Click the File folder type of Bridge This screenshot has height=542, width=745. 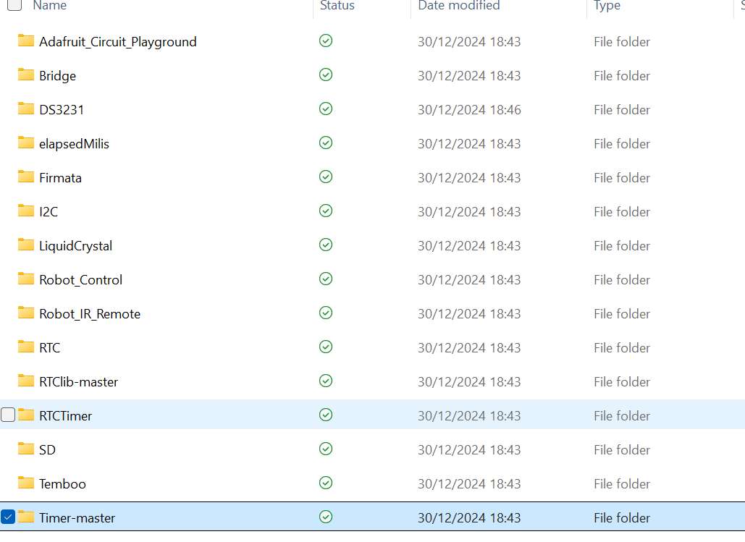tap(622, 76)
